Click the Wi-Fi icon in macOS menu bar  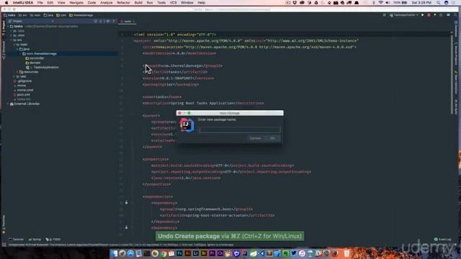[381, 3]
